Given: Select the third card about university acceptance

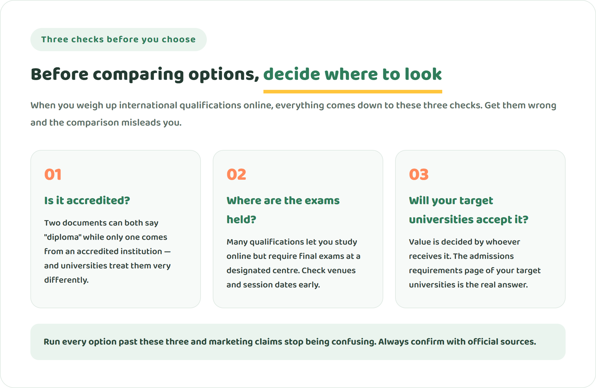Looking at the screenshot, I should 480,229.
